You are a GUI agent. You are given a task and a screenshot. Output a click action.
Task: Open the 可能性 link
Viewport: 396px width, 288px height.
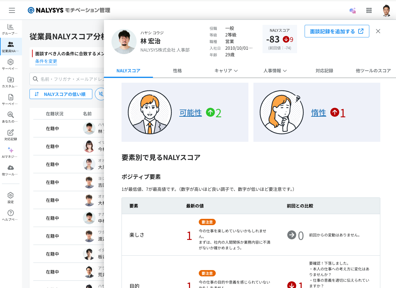click(190, 113)
